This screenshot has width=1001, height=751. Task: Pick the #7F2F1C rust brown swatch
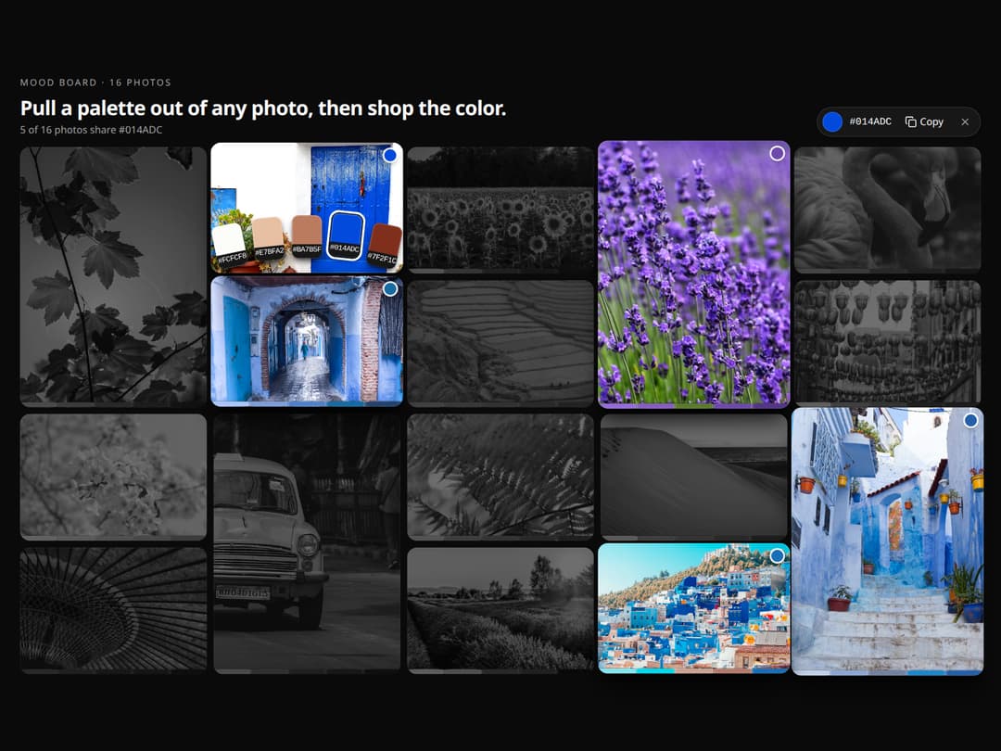[x=385, y=245]
